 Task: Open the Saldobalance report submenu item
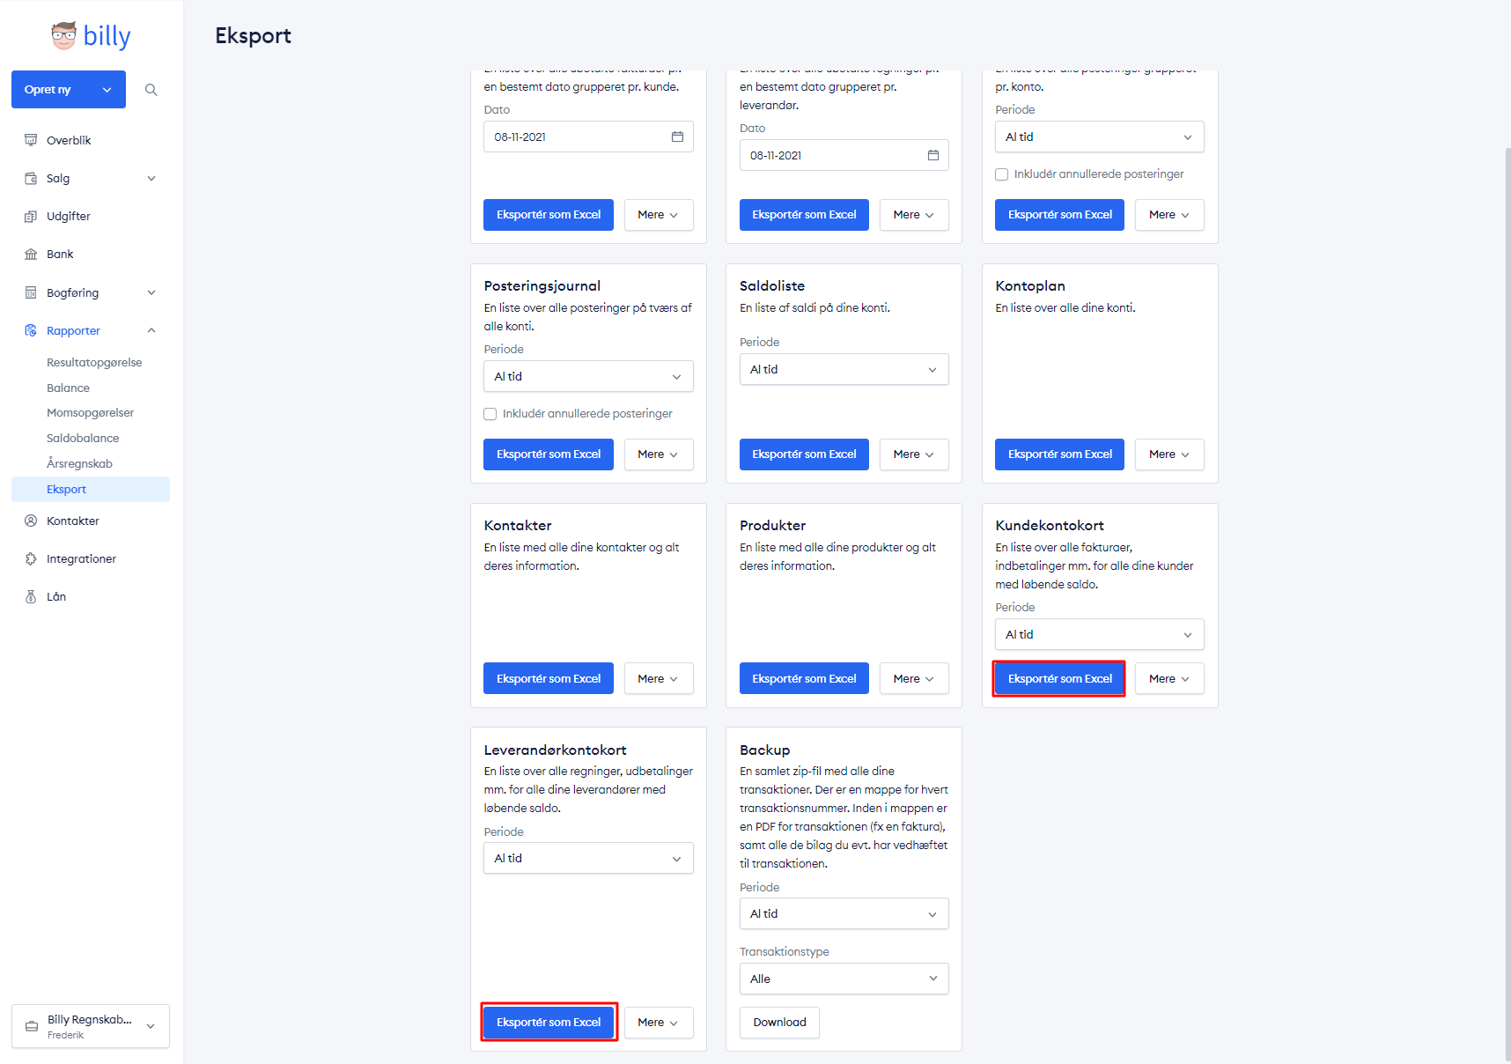(83, 438)
